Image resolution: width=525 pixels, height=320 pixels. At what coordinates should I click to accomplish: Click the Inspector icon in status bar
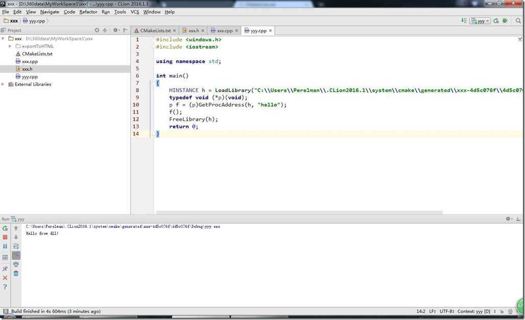pos(510,311)
